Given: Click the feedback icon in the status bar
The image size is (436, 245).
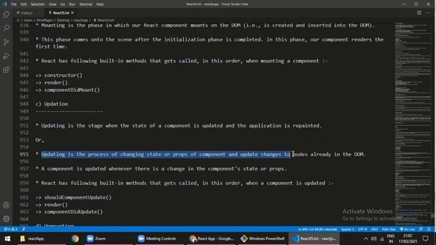Looking at the screenshot, I should [421, 229].
